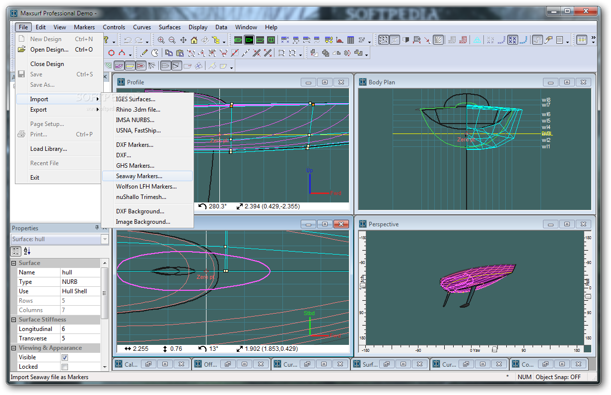The height and width of the screenshot is (395, 611).
Task: Click the hull Name value field
Action: pos(80,272)
